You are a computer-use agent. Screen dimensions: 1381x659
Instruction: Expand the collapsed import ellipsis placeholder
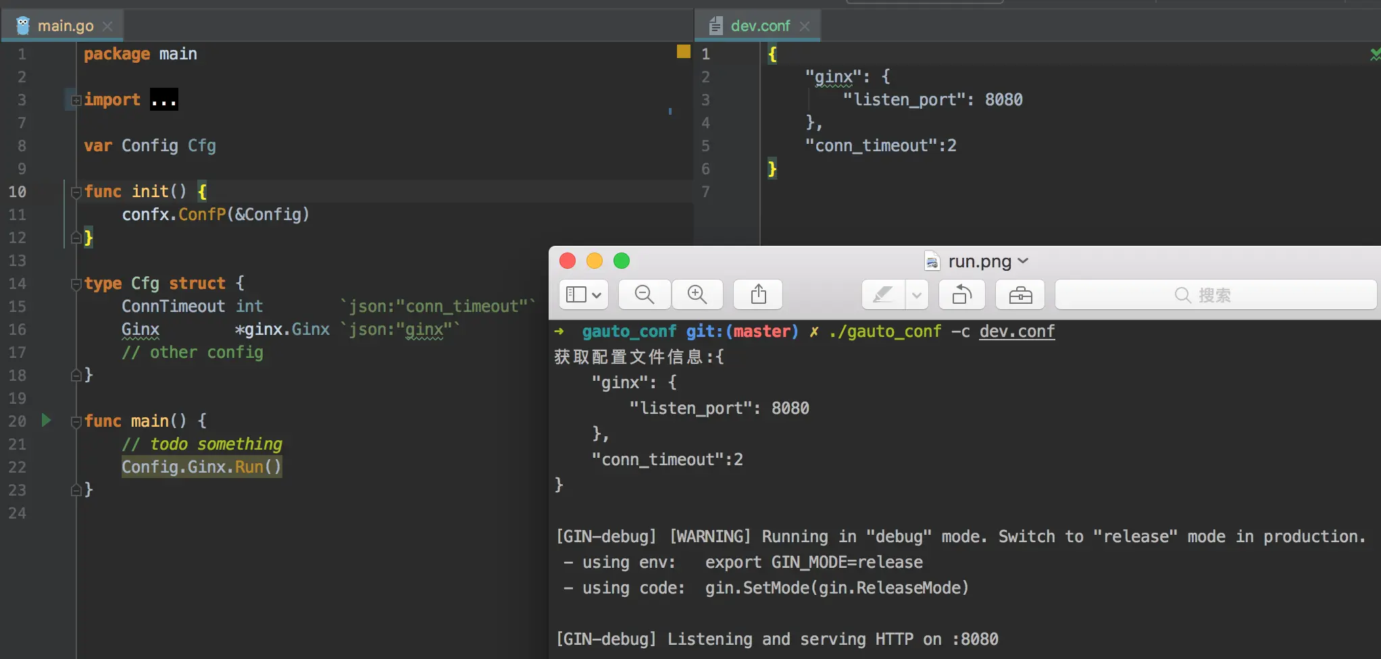pyautogui.click(x=164, y=100)
